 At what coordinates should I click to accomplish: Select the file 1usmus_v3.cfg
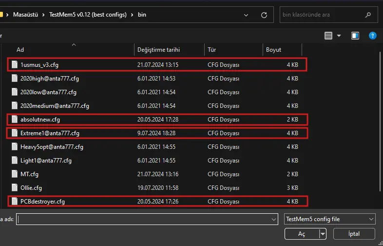[39, 65]
